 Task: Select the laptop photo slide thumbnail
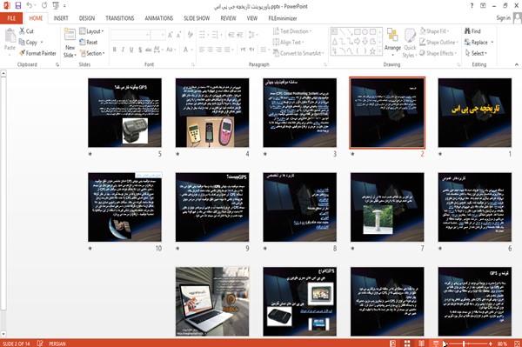coord(212,302)
